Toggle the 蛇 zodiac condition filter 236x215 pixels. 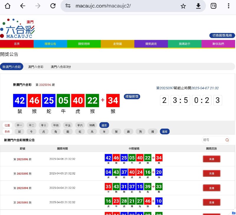click(80, 131)
